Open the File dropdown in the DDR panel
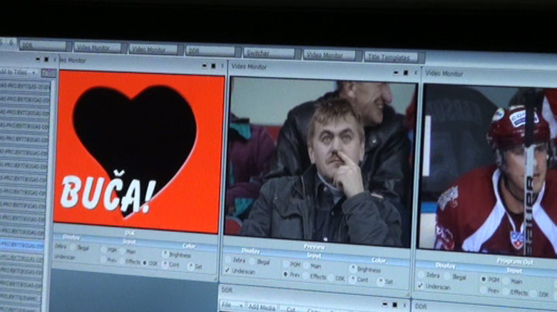This screenshot has width=557, height=312. coord(232,304)
